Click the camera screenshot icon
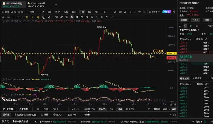Screen dimensions: 213x124 point(120,12)
